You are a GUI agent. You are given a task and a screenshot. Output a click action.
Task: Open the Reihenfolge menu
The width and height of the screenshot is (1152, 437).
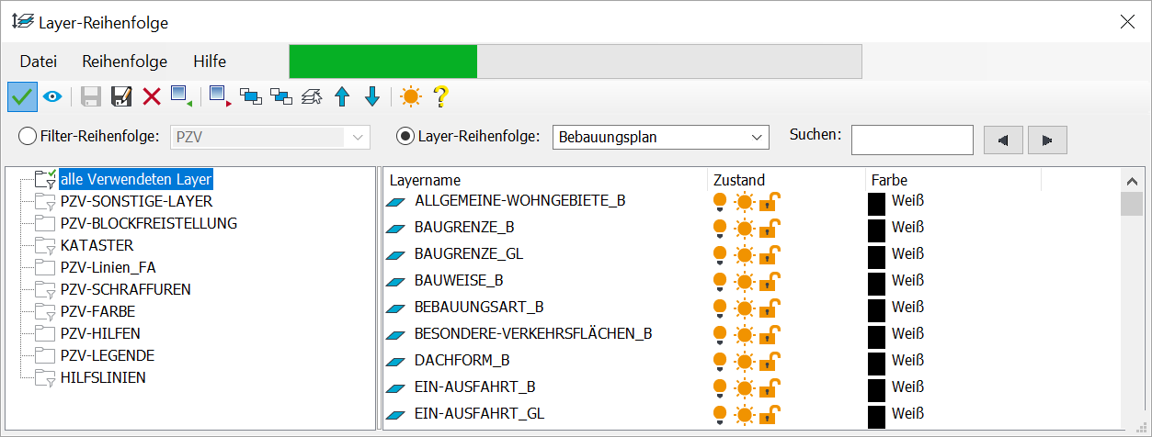(124, 62)
